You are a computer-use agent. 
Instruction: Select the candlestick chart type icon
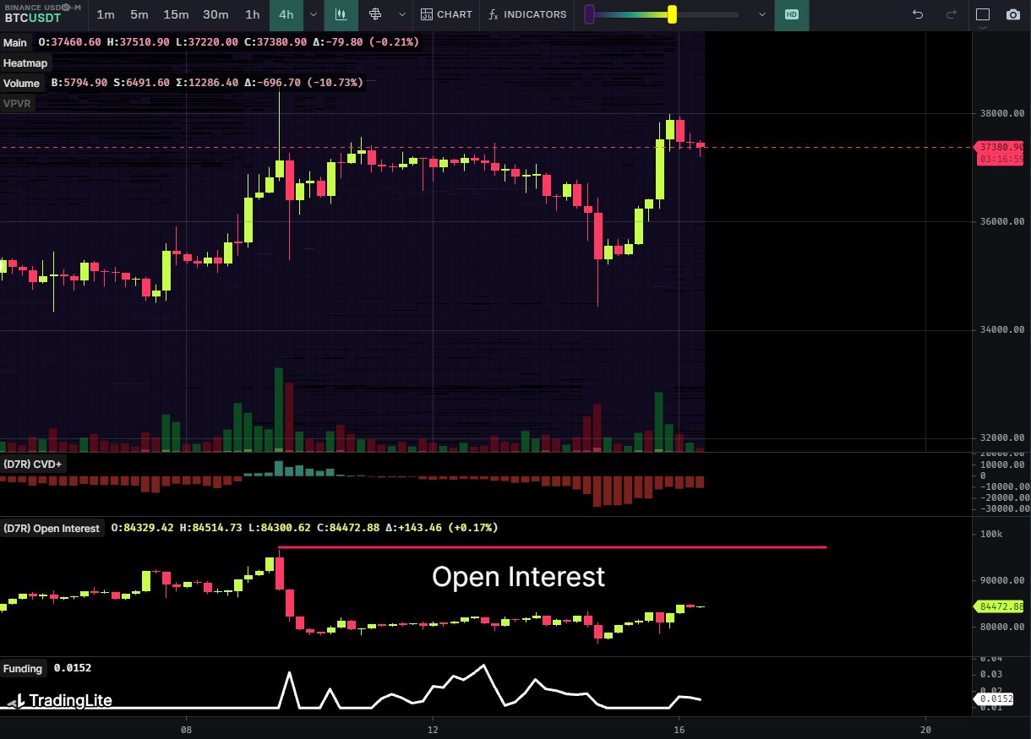341,14
